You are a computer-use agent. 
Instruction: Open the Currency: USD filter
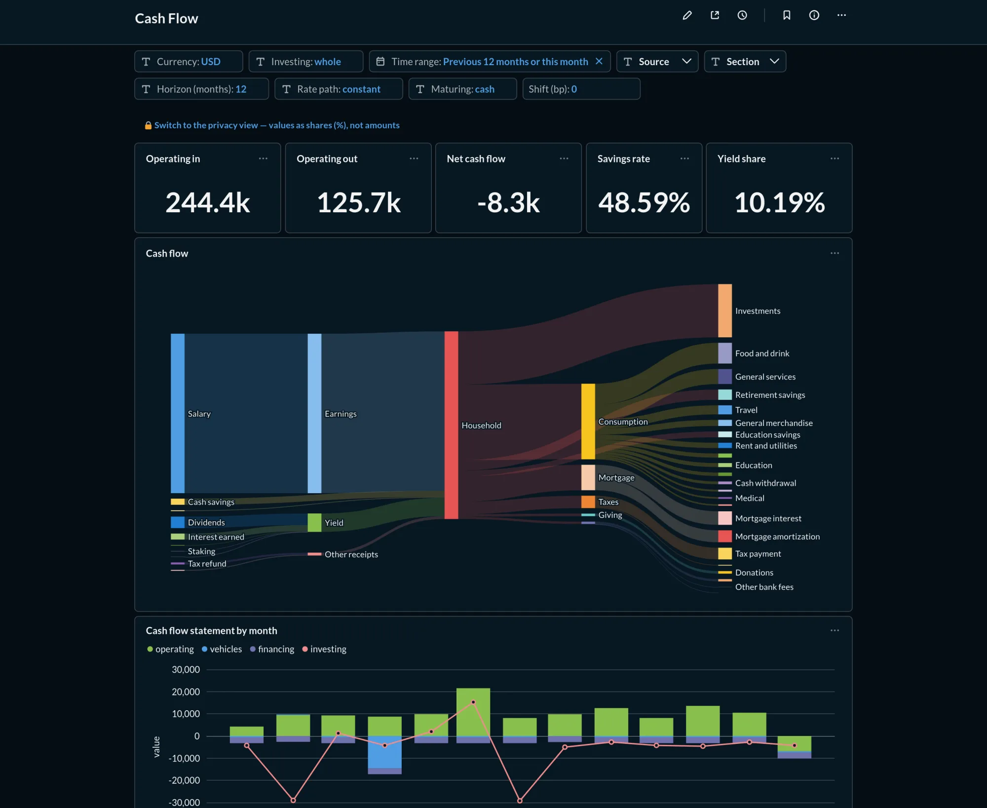coord(189,62)
